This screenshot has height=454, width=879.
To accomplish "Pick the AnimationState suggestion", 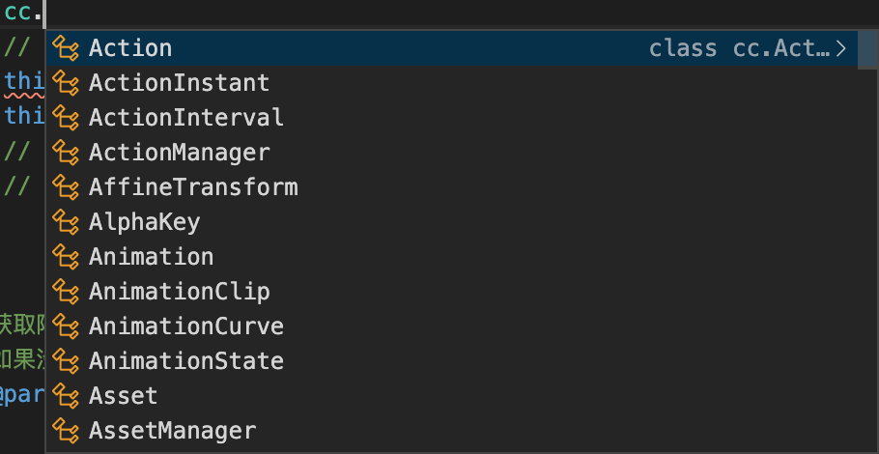I will (185, 361).
